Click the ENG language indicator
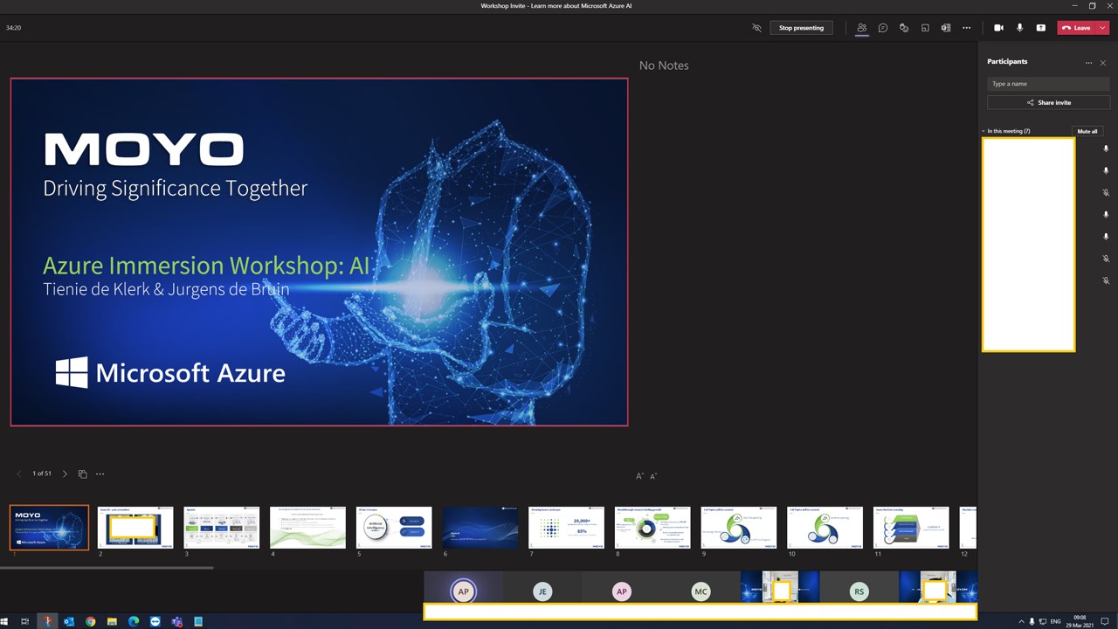 1056,622
